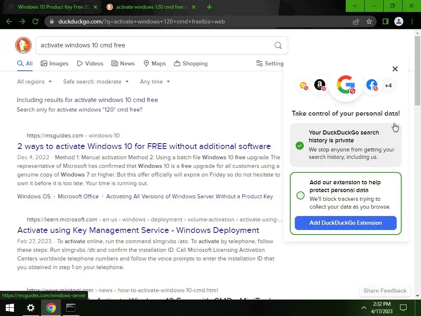
Task: Click the blocked tracker icon left of Amazon
Action: pyautogui.click(x=304, y=86)
